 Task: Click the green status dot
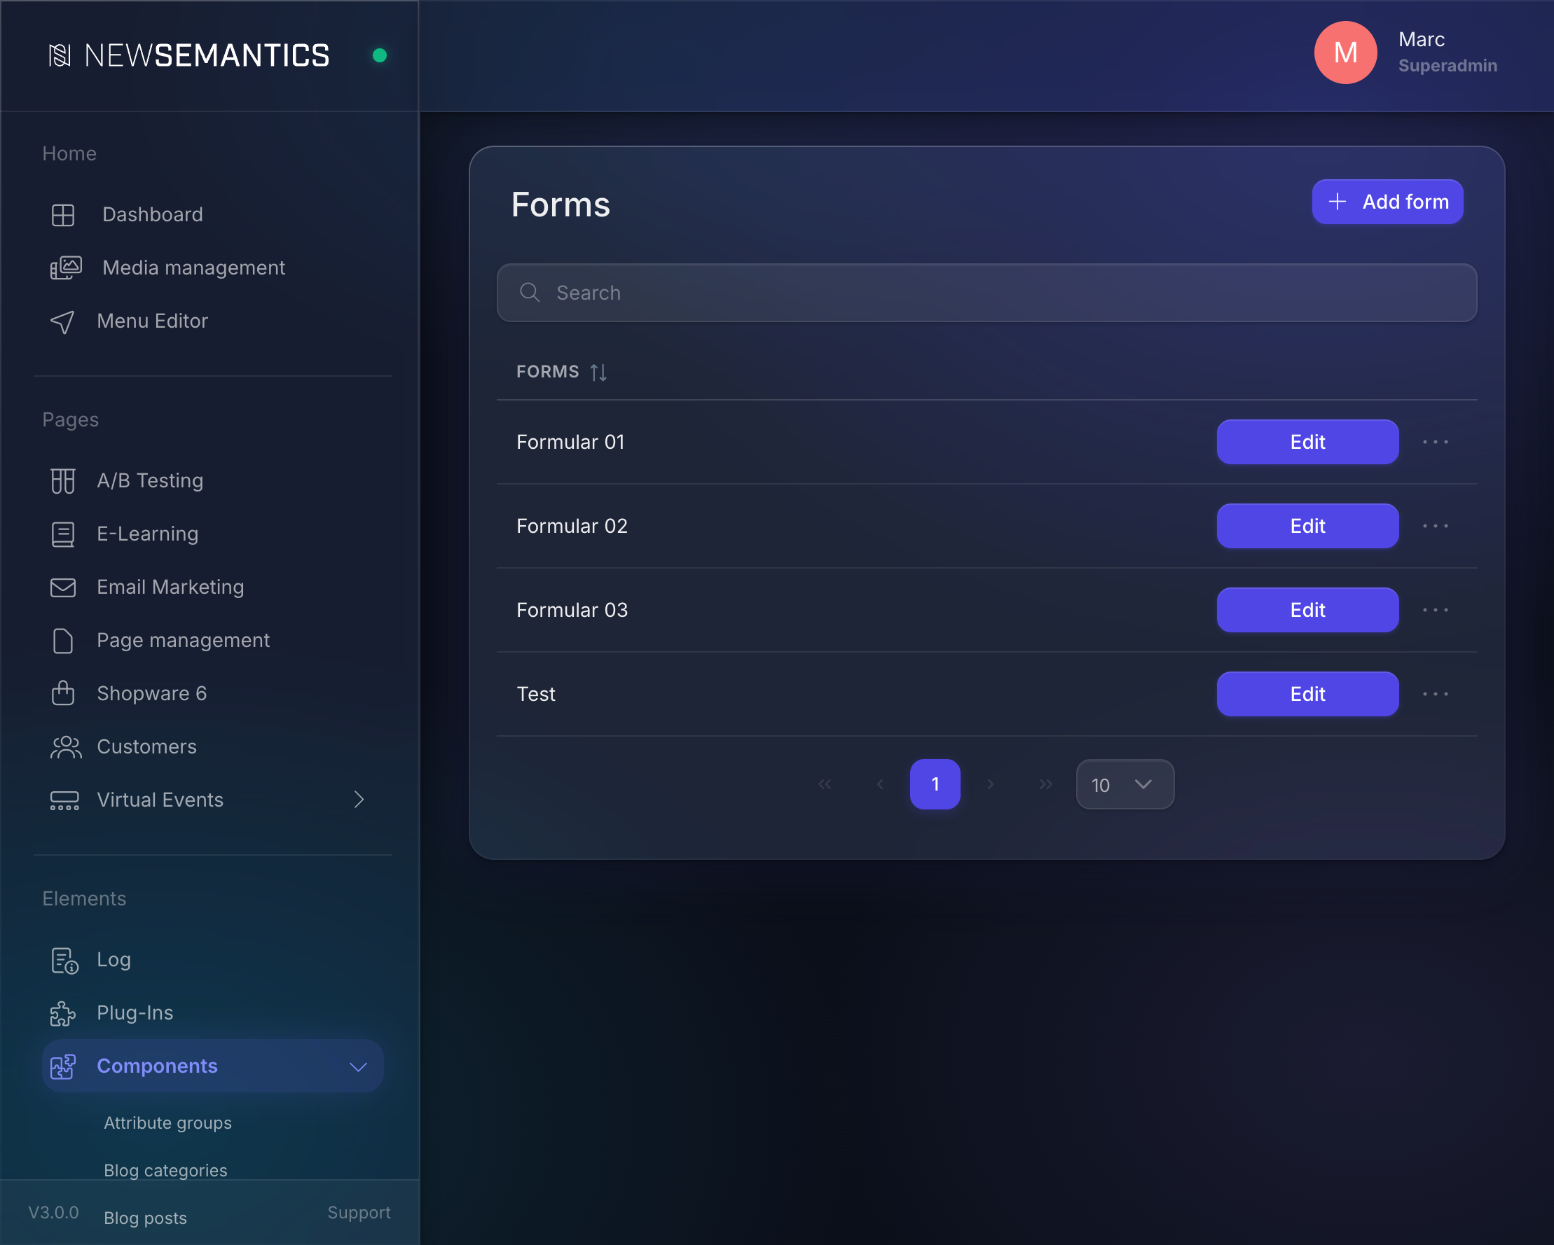pos(380,55)
